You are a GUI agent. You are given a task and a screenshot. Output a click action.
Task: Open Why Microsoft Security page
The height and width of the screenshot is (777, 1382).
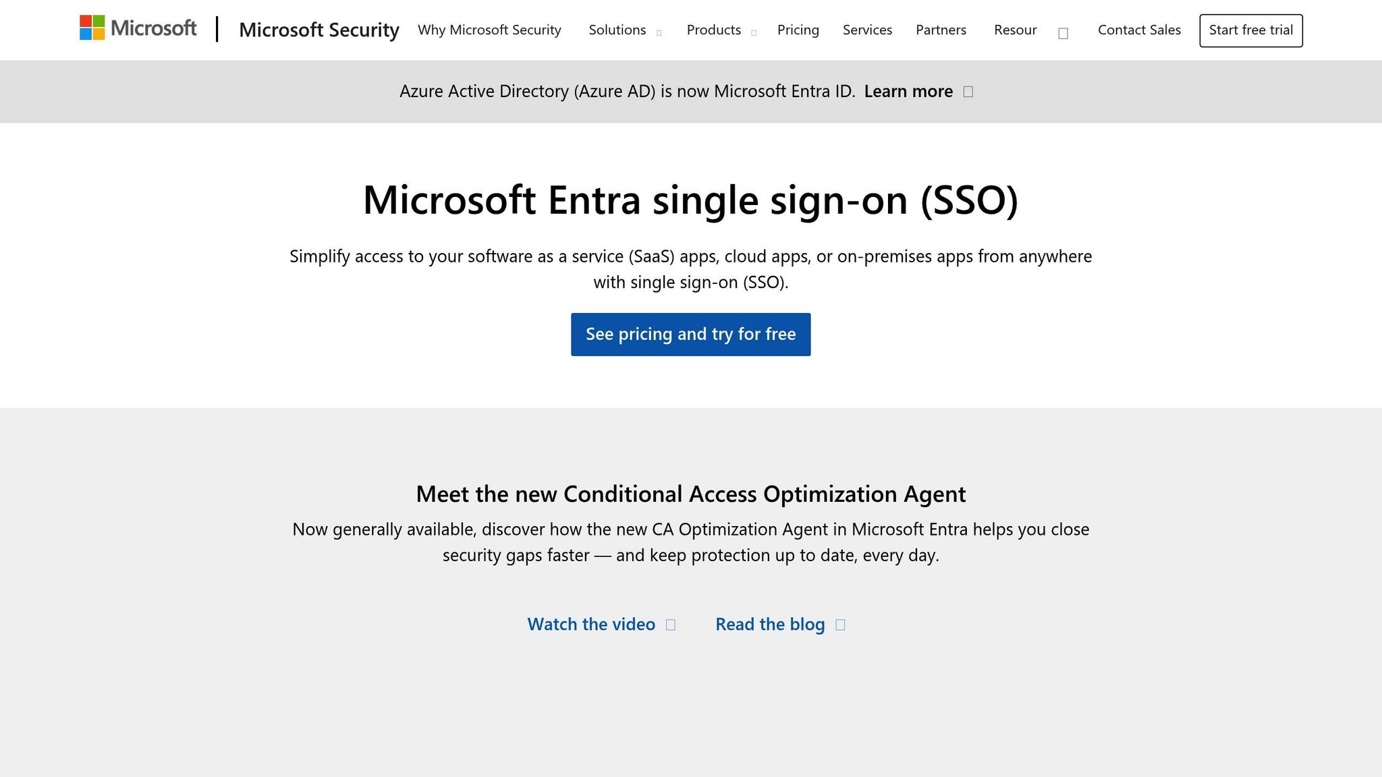489,30
